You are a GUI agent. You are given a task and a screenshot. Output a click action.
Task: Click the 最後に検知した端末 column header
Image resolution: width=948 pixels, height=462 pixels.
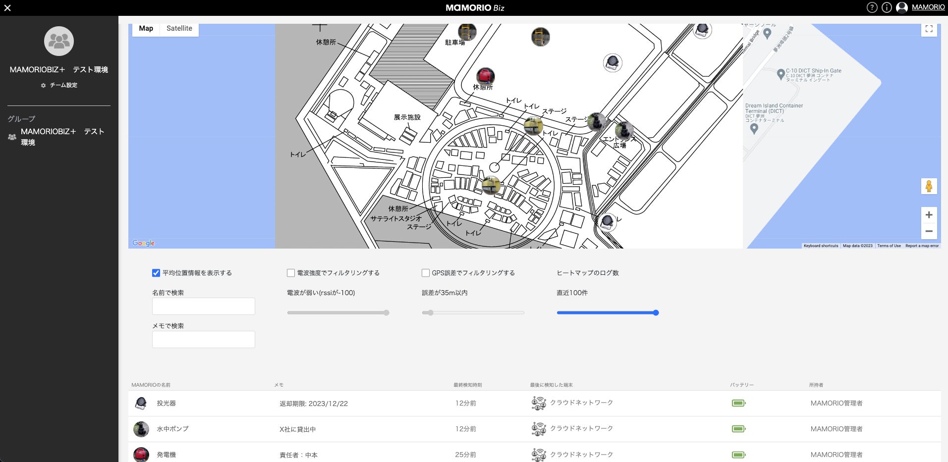click(551, 385)
